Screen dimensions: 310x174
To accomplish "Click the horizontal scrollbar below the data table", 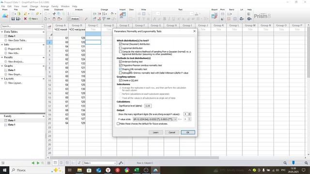I will pyautogui.click(x=134, y=158).
